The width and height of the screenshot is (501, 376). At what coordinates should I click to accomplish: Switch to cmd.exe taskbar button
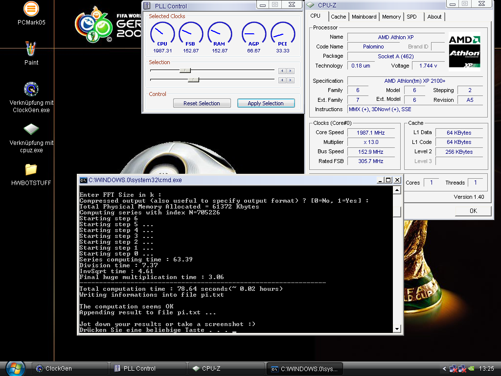coord(304,369)
